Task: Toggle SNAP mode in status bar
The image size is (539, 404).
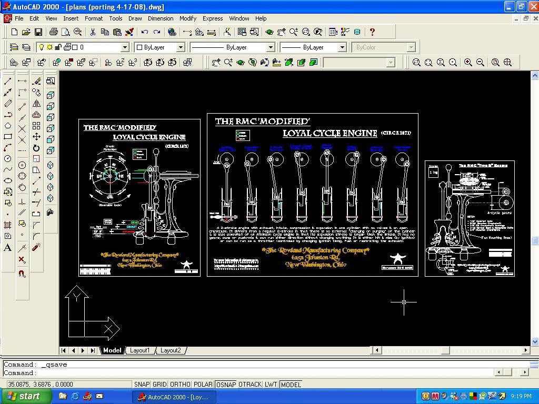Action: point(142,385)
